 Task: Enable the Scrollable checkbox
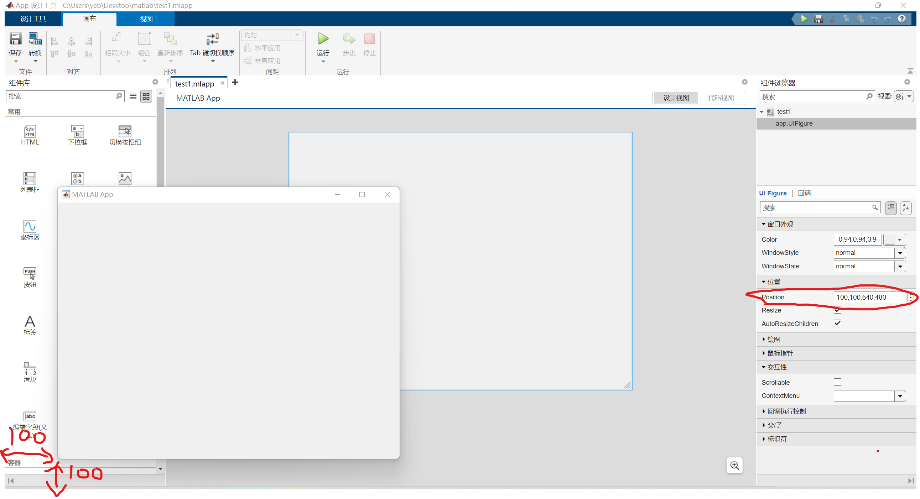click(837, 382)
